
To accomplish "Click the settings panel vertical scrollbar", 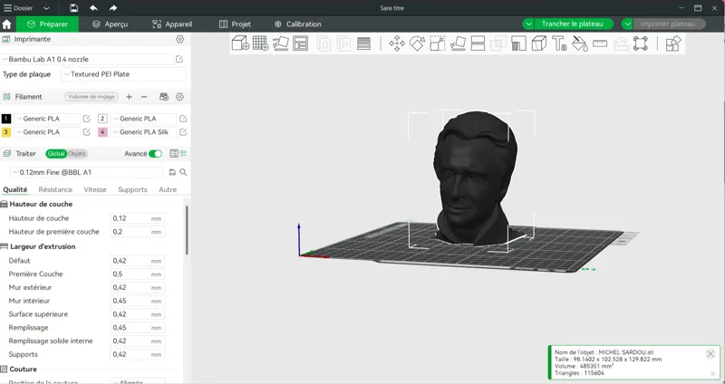I will point(187,230).
